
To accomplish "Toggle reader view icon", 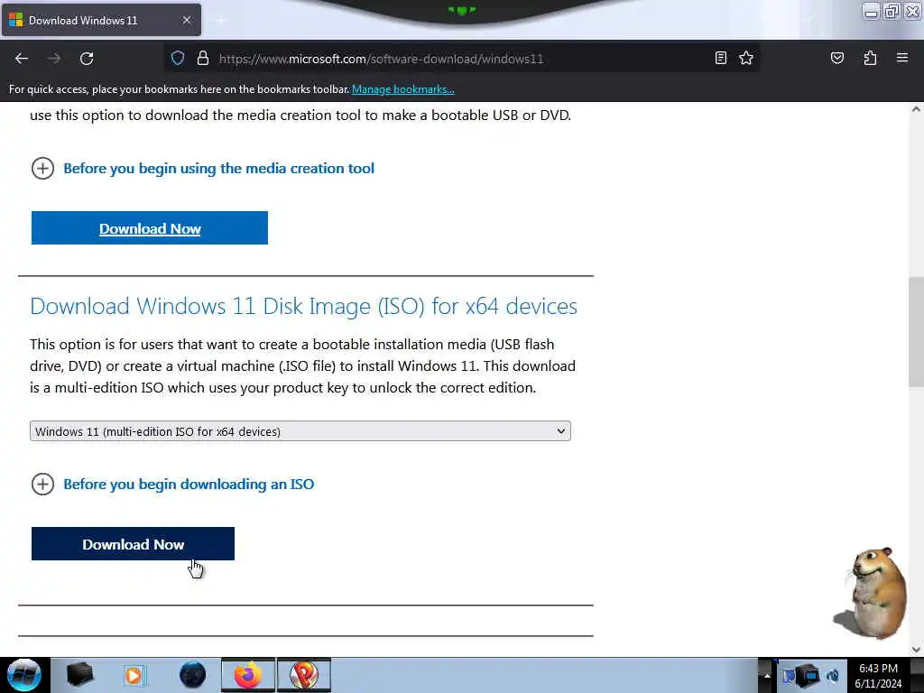I will click(x=720, y=58).
